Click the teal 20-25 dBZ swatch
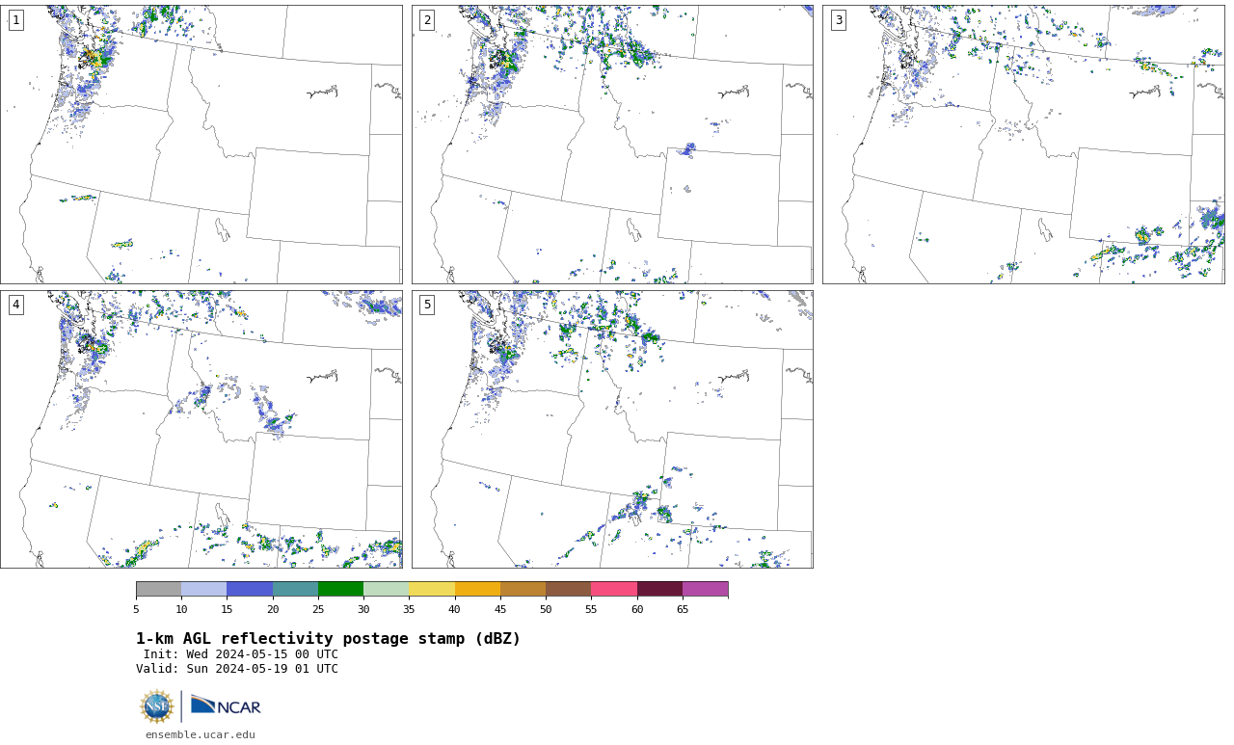Viewport: 1234px width, 745px height. [295, 589]
